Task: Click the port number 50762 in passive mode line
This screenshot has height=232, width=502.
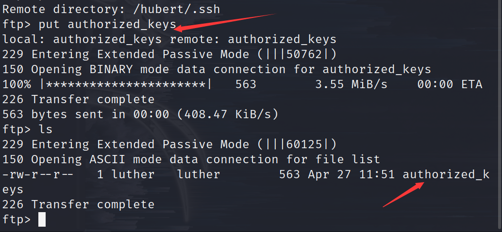Action: [x=304, y=55]
